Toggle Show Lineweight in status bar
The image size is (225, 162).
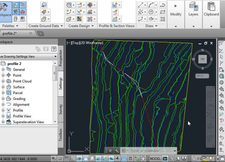pyautogui.click(x=117, y=159)
